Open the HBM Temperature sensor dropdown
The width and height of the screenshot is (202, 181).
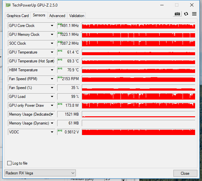click(52, 70)
